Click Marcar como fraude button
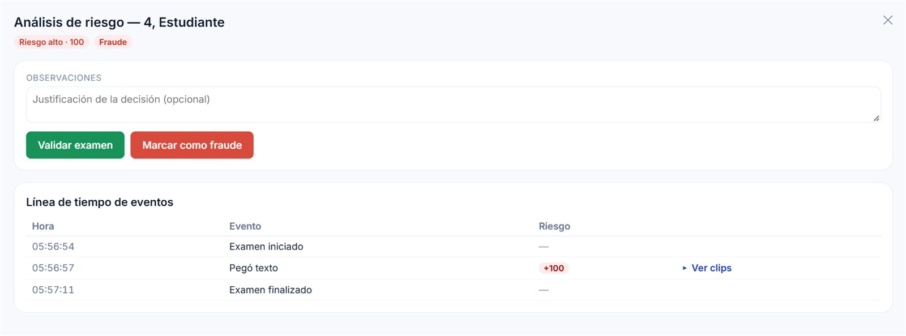The image size is (906, 336). point(192,145)
